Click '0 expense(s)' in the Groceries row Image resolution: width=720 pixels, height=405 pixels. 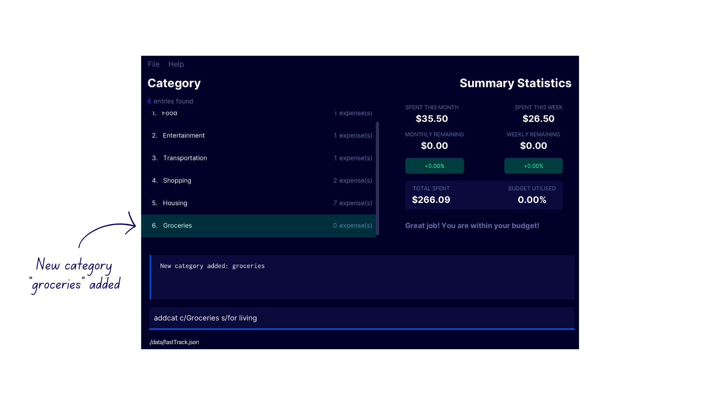pyautogui.click(x=353, y=225)
